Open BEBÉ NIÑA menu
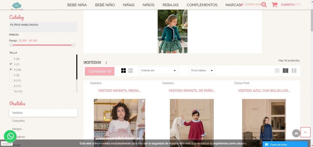Viewport: 313px width, 147px height. (77, 5)
